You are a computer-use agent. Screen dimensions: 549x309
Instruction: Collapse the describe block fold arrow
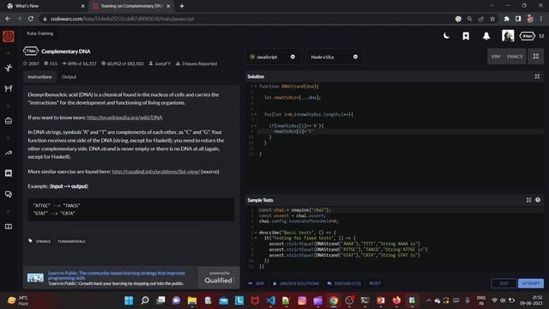point(256,233)
